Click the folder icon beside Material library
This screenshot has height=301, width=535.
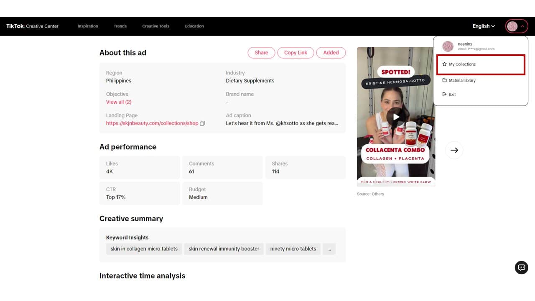(445, 80)
